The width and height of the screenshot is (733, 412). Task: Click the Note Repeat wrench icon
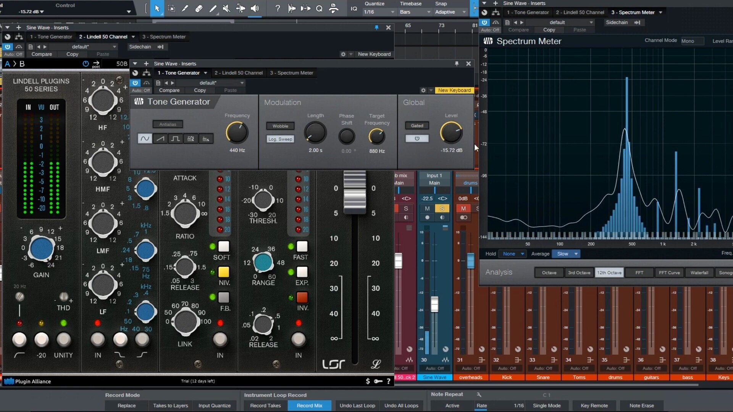[479, 394]
